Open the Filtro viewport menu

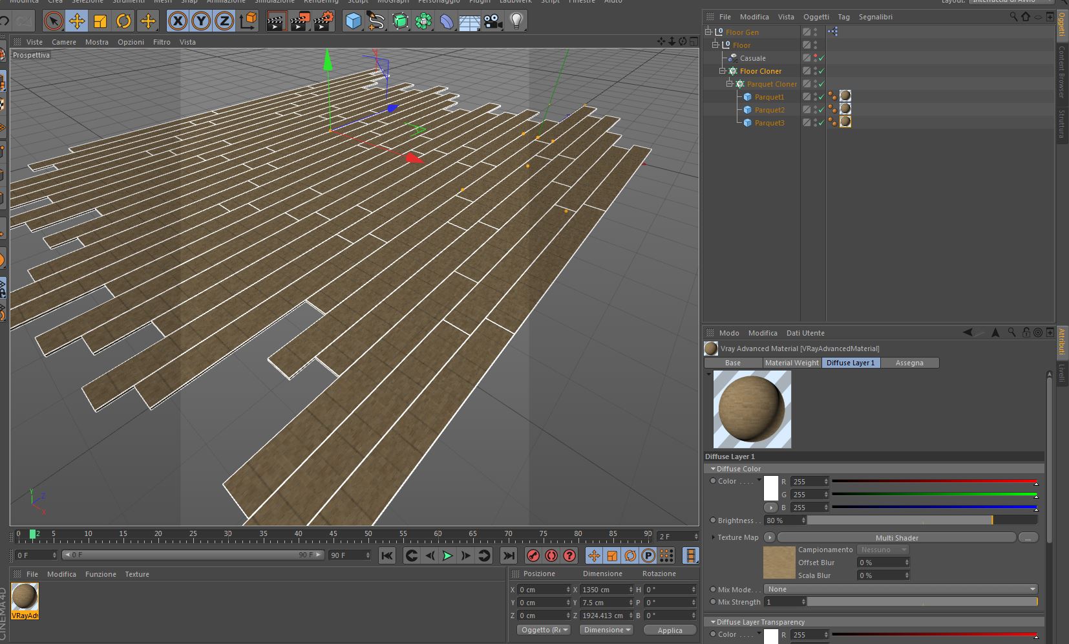[x=162, y=42]
